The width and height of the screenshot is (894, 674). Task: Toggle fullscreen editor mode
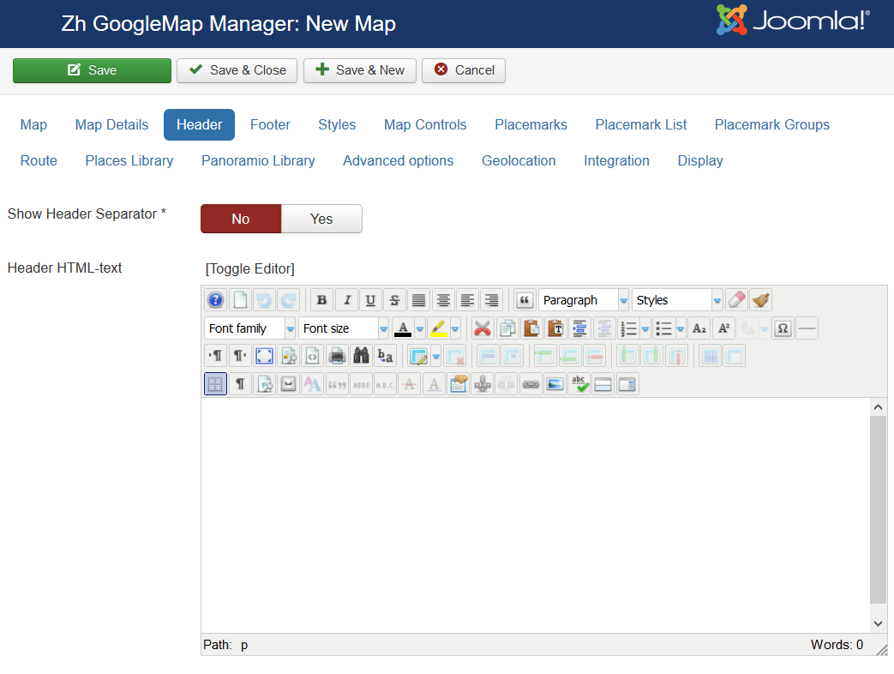(265, 356)
